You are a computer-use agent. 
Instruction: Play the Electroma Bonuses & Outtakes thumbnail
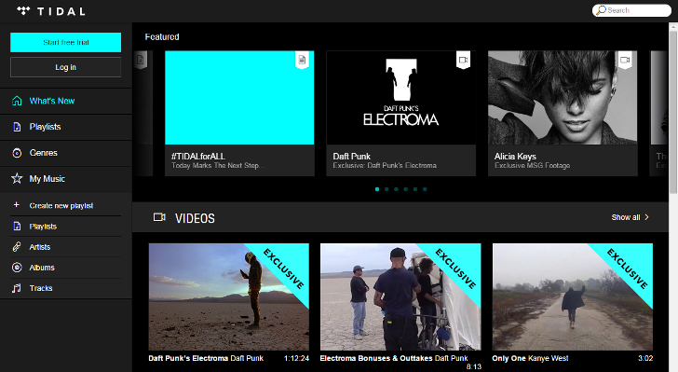point(400,296)
